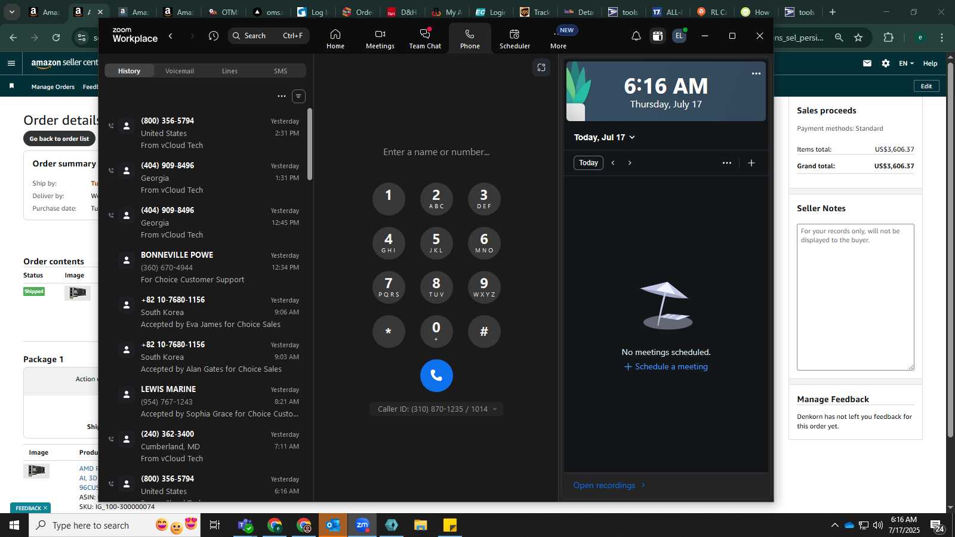
Task: Dial digit 1 on keypad
Action: 389,199
